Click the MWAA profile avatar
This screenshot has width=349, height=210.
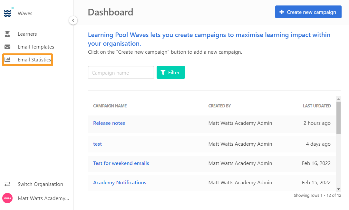pos(7,198)
